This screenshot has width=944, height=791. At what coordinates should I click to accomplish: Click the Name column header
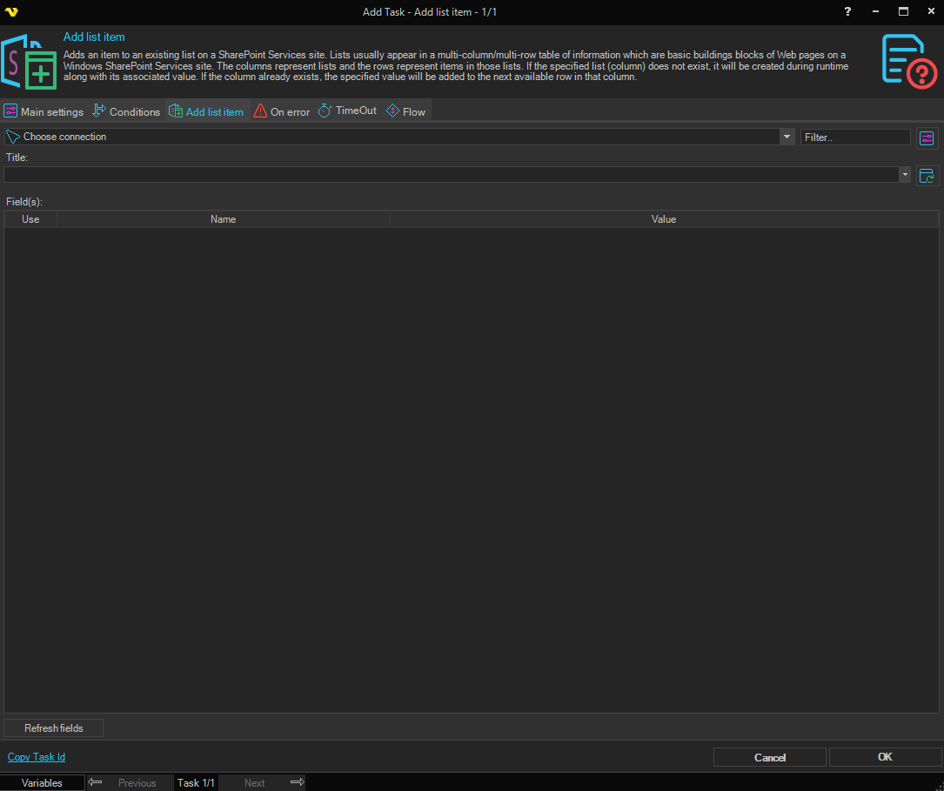[223, 219]
